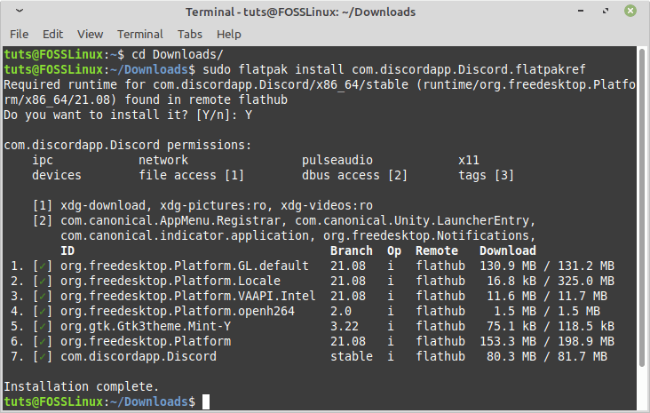Screen dimensions: 650x413
Task: Click the window title 'Terminal - tuts@FOSSLinux: ~/Downloads'
Action: [300, 12]
